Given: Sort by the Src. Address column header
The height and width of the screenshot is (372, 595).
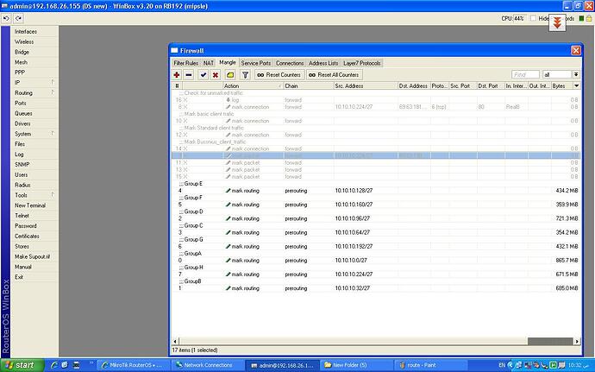Looking at the screenshot, I should [366, 85].
